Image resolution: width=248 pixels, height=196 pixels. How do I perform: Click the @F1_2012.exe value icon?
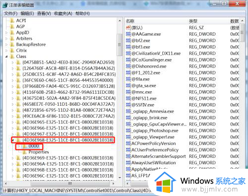tap(128, 73)
